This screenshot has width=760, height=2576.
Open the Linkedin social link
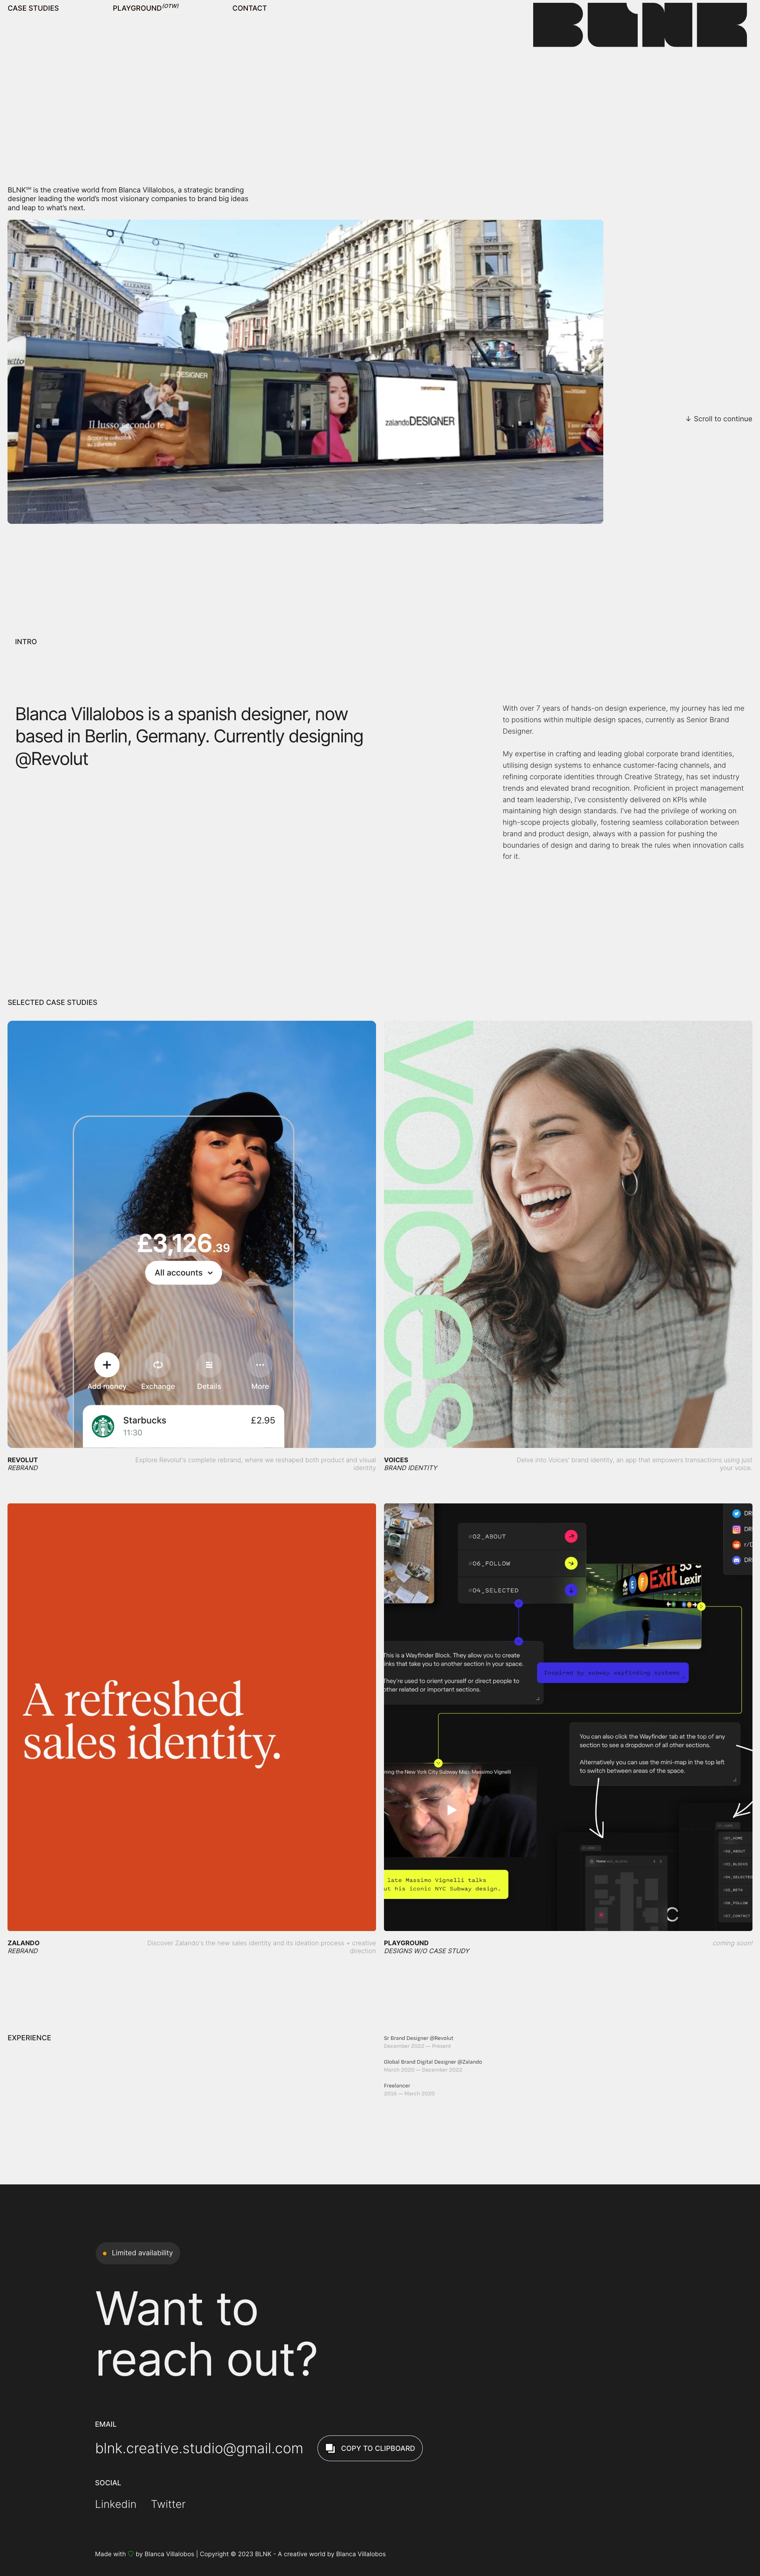(116, 2504)
